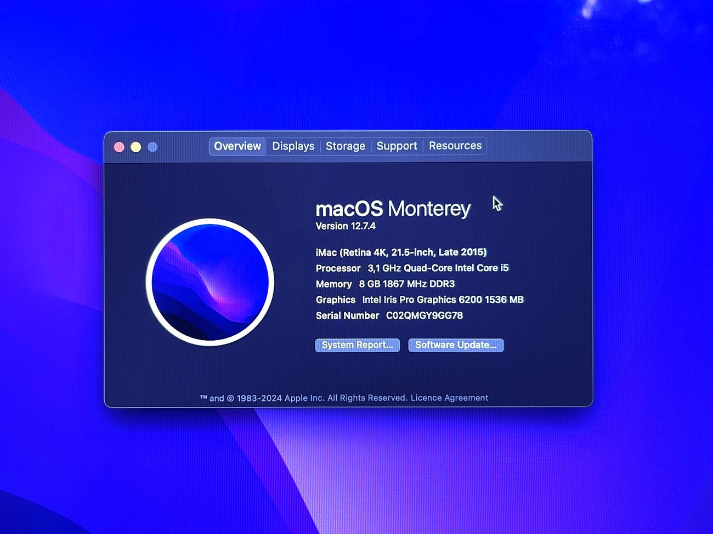Click the Apple Inc. copyright notice text
The image size is (713, 534).
coord(303,398)
